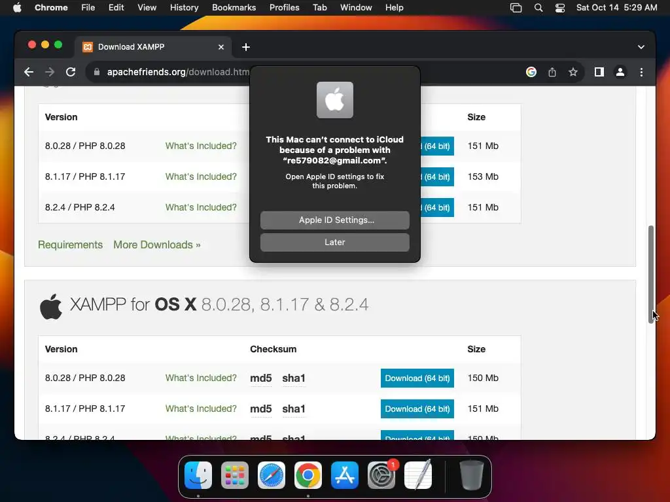Bookmark this tab with star icon

coord(573,72)
